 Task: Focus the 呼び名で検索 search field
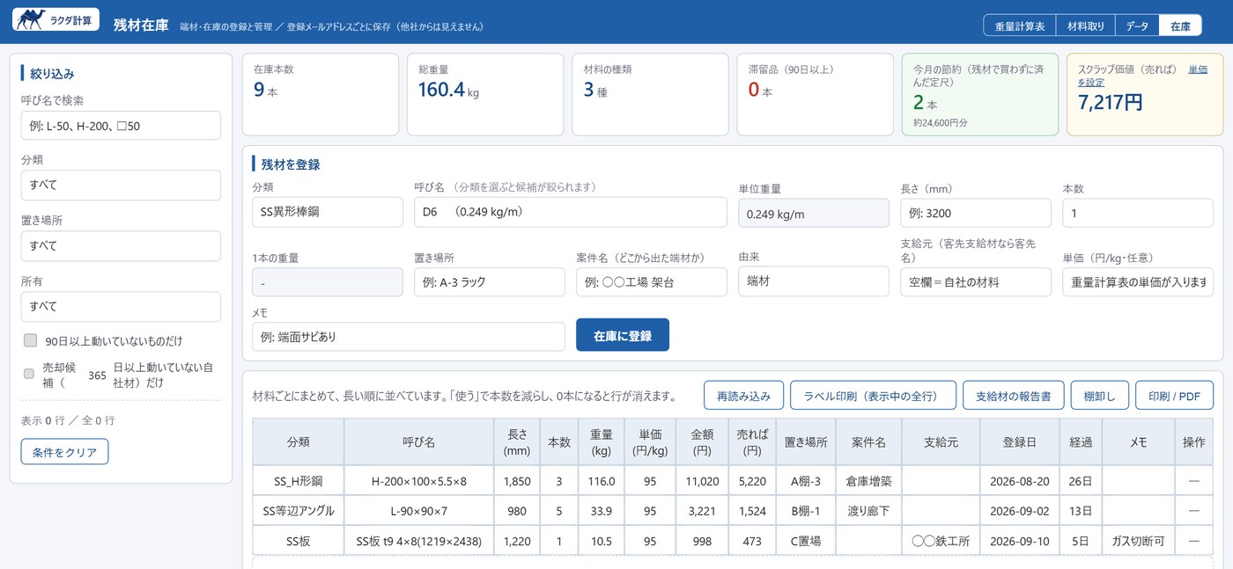pos(121,126)
